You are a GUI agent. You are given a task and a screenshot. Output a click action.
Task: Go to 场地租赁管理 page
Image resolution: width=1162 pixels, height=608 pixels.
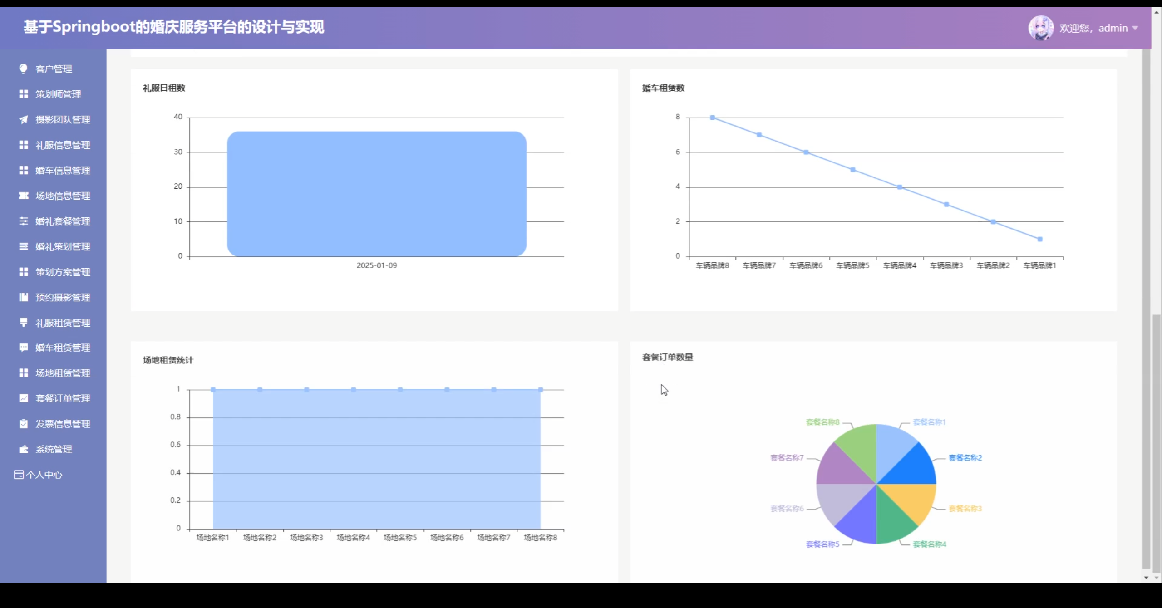click(x=63, y=373)
